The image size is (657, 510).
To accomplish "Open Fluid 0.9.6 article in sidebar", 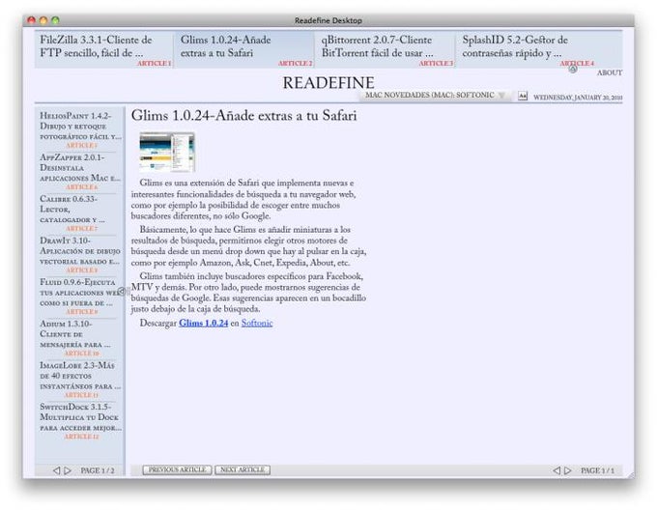I will [80, 296].
